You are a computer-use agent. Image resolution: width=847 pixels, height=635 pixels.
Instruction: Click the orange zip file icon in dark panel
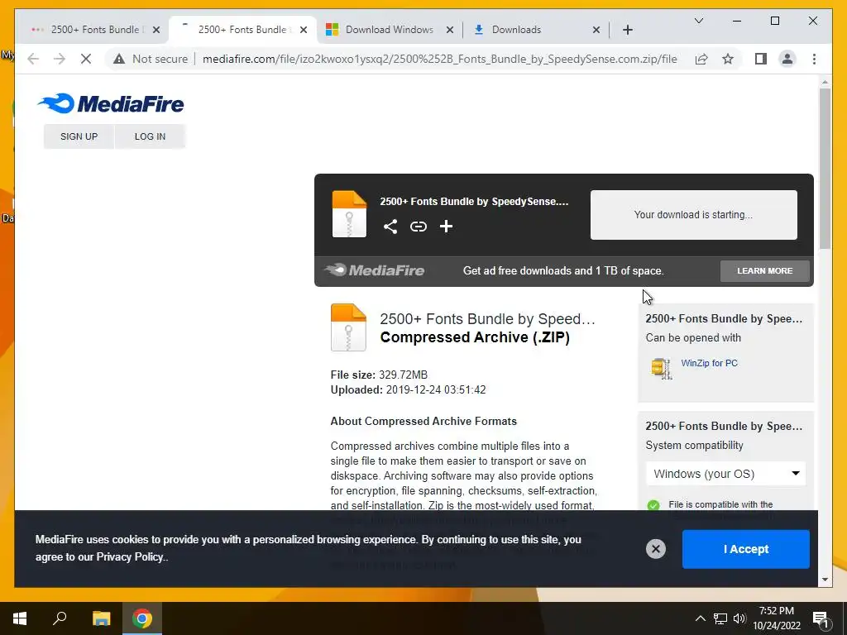pyautogui.click(x=349, y=214)
